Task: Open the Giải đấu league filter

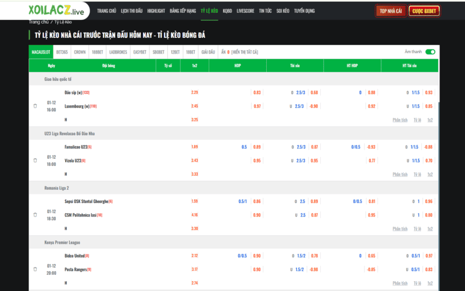Action: pyautogui.click(x=208, y=52)
